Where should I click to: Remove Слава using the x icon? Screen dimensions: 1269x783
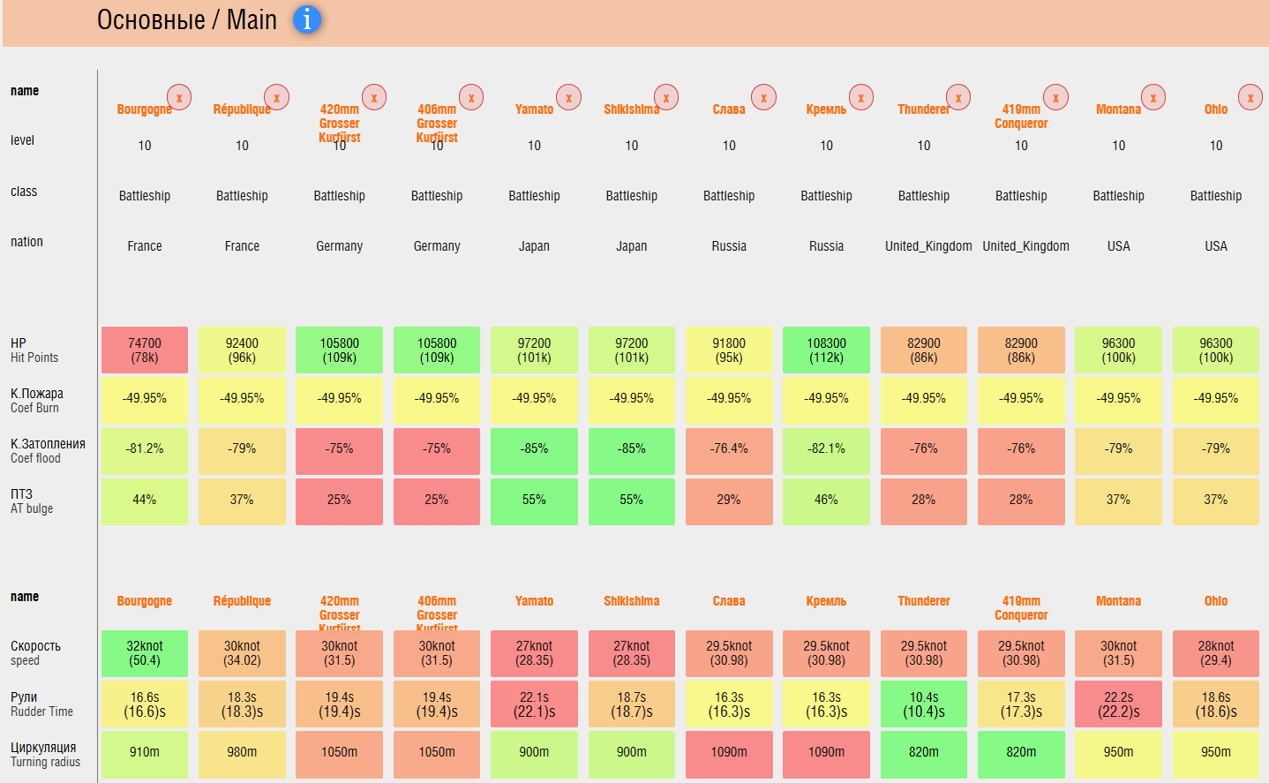pos(763,97)
